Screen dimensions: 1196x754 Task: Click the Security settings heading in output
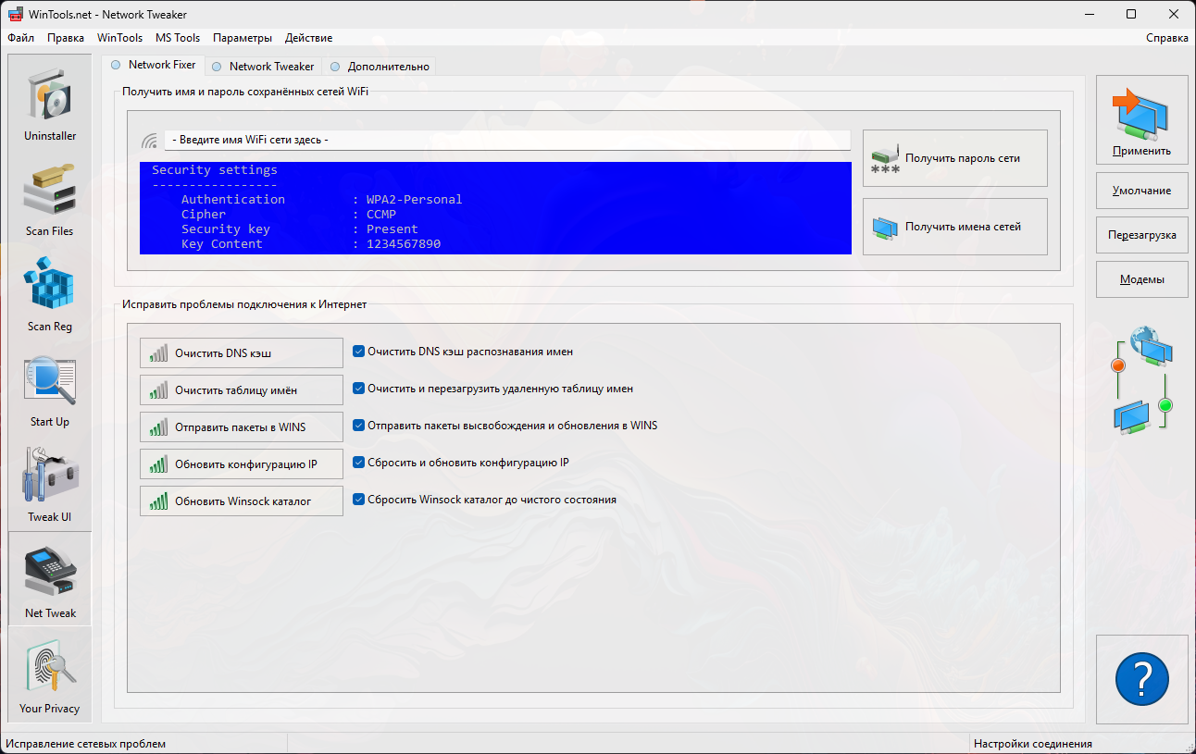click(x=215, y=169)
